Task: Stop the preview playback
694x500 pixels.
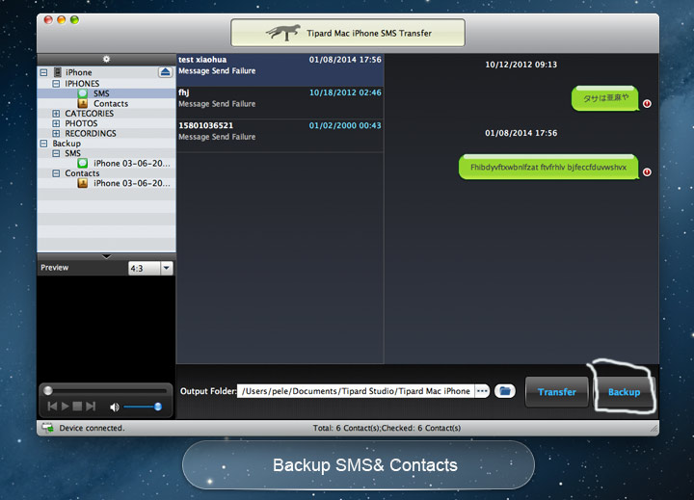Action: coord(77,407)
